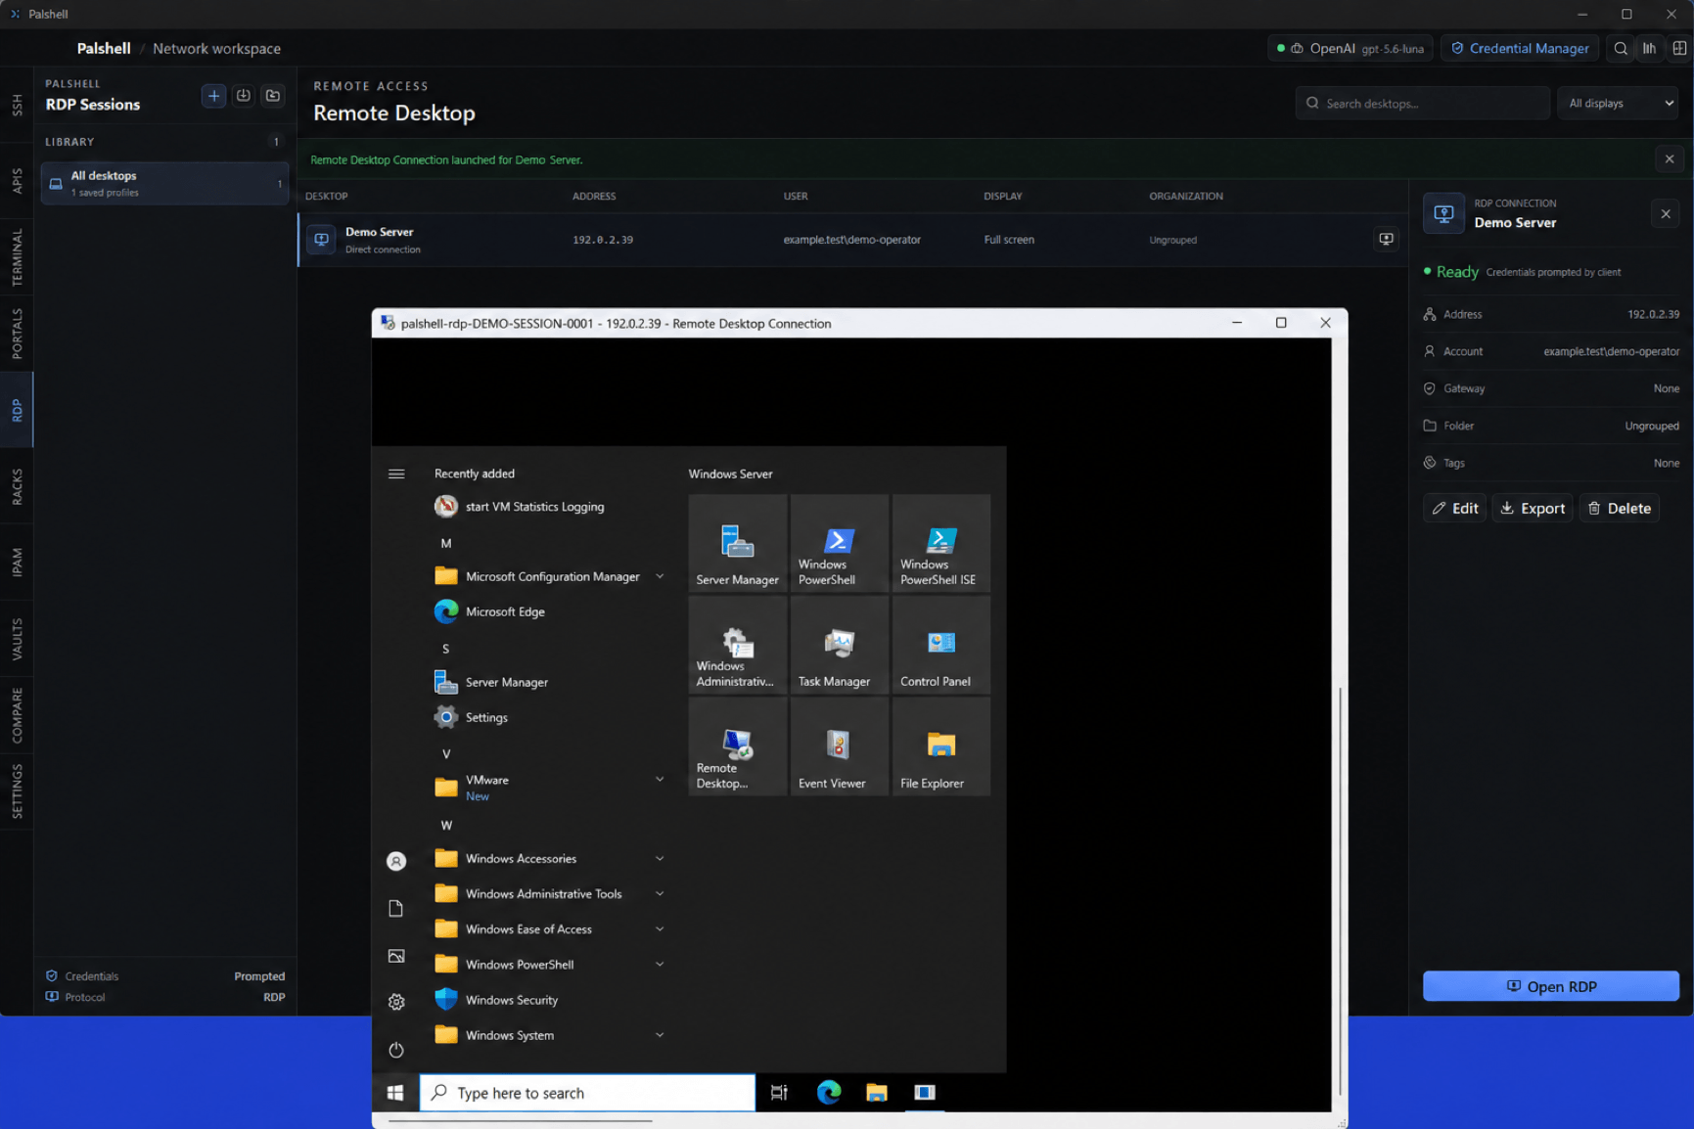Click Edit for Demo Server connection
This screenshot has height=1129, width=1694.
pyautogui.click(x=1454, y=508)
